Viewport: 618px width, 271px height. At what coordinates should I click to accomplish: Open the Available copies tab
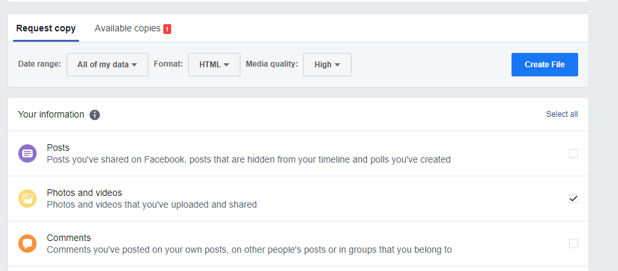coord(127,29)
